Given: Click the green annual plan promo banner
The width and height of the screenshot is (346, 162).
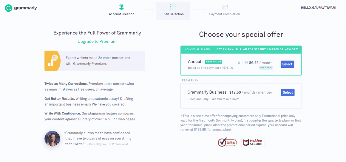Looking at the screenshot, I should click(241, 49).
